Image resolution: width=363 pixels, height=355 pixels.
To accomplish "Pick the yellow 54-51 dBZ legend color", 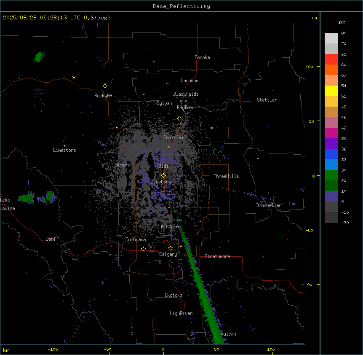I will 331,91.
